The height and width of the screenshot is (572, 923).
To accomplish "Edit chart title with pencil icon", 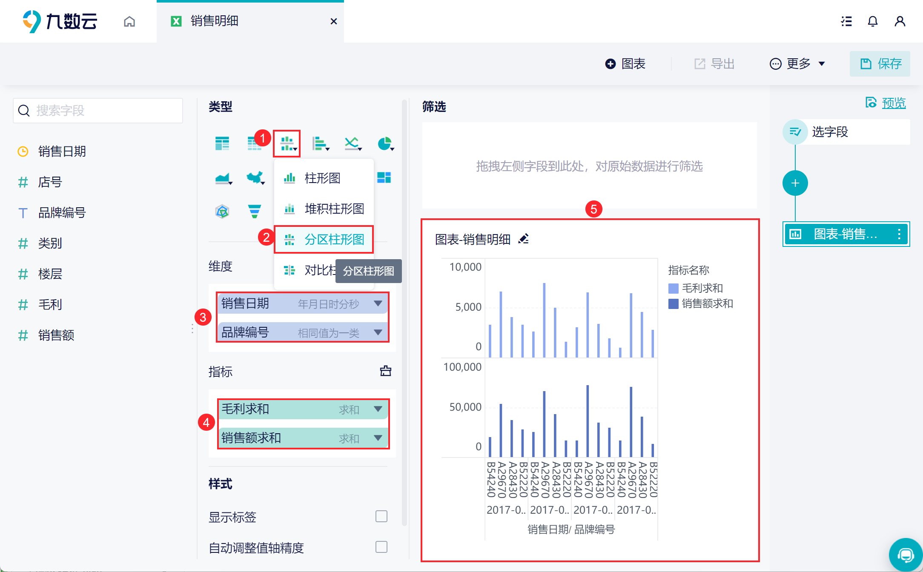I will click(524, 239).
